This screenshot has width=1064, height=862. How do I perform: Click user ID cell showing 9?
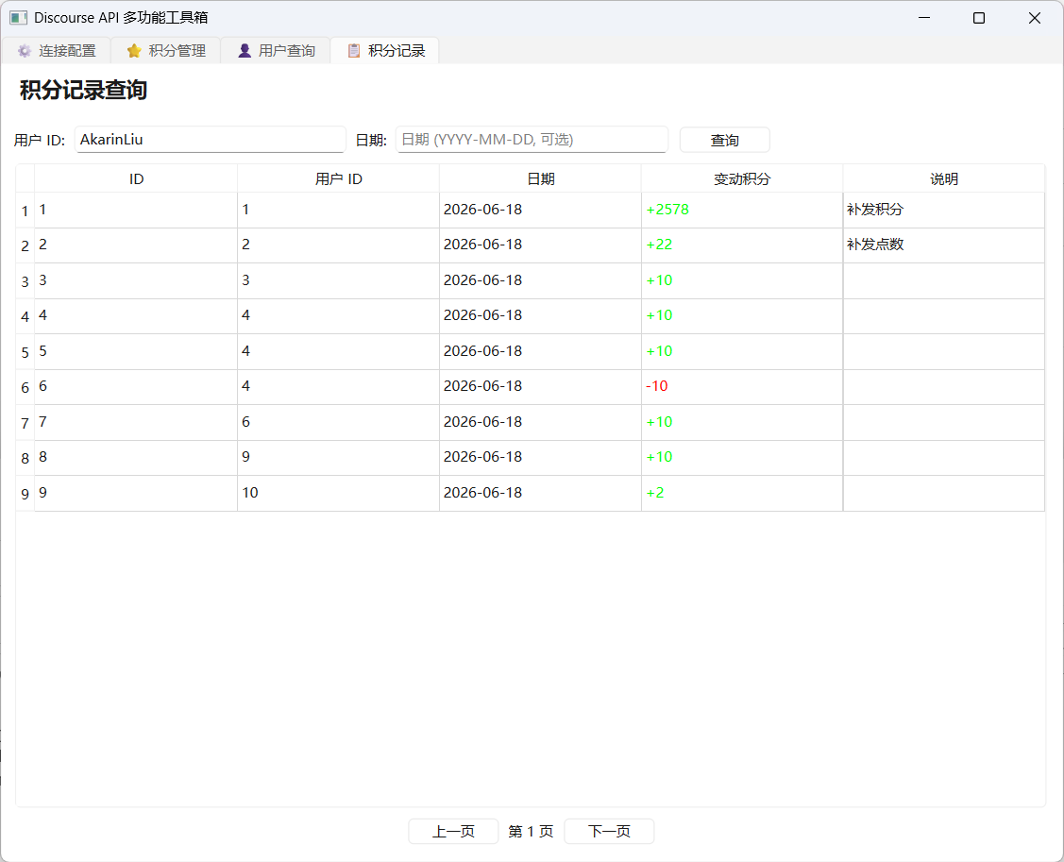339,458
